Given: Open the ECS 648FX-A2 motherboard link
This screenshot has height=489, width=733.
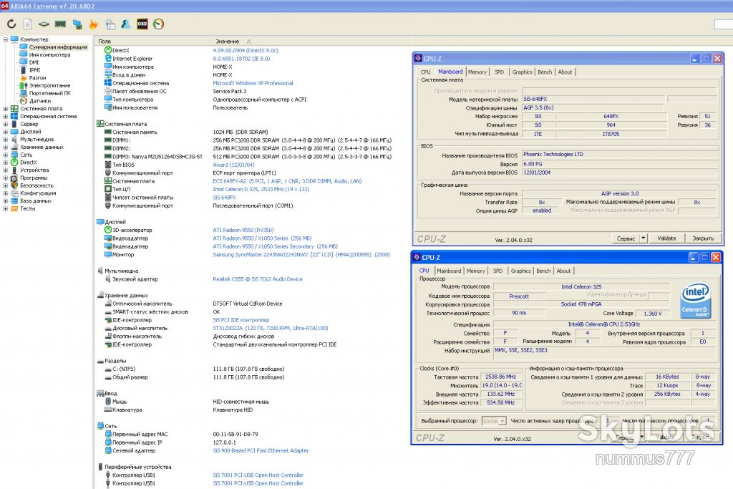Looking at the screenshot, I should (287, 181).
